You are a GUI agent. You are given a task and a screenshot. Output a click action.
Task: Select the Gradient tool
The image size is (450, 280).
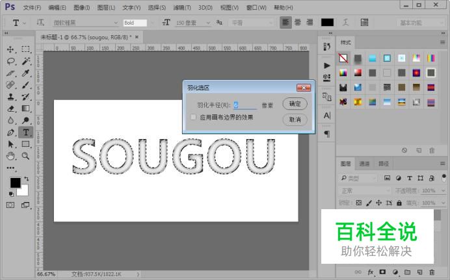(x=25, y=108)
